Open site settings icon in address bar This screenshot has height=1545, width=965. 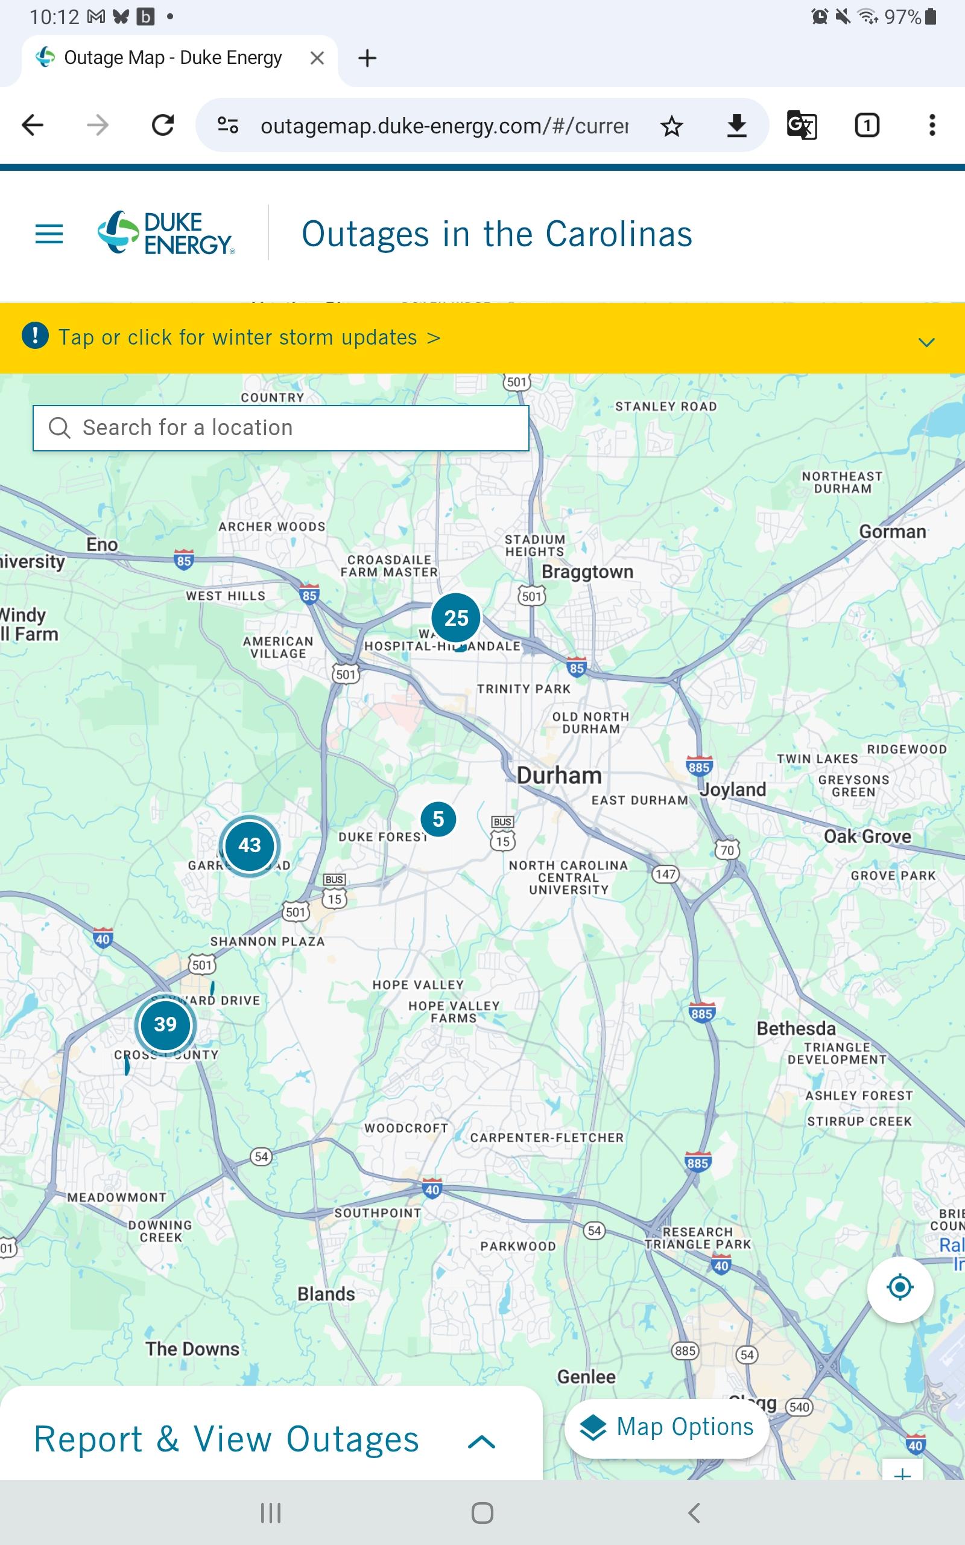tap(228, 125)
